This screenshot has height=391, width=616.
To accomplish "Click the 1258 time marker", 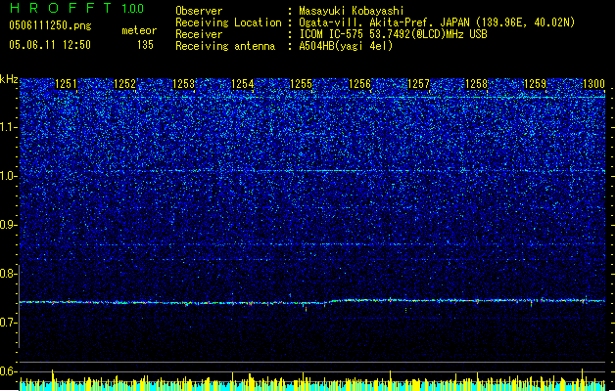I will pos(477,84).
